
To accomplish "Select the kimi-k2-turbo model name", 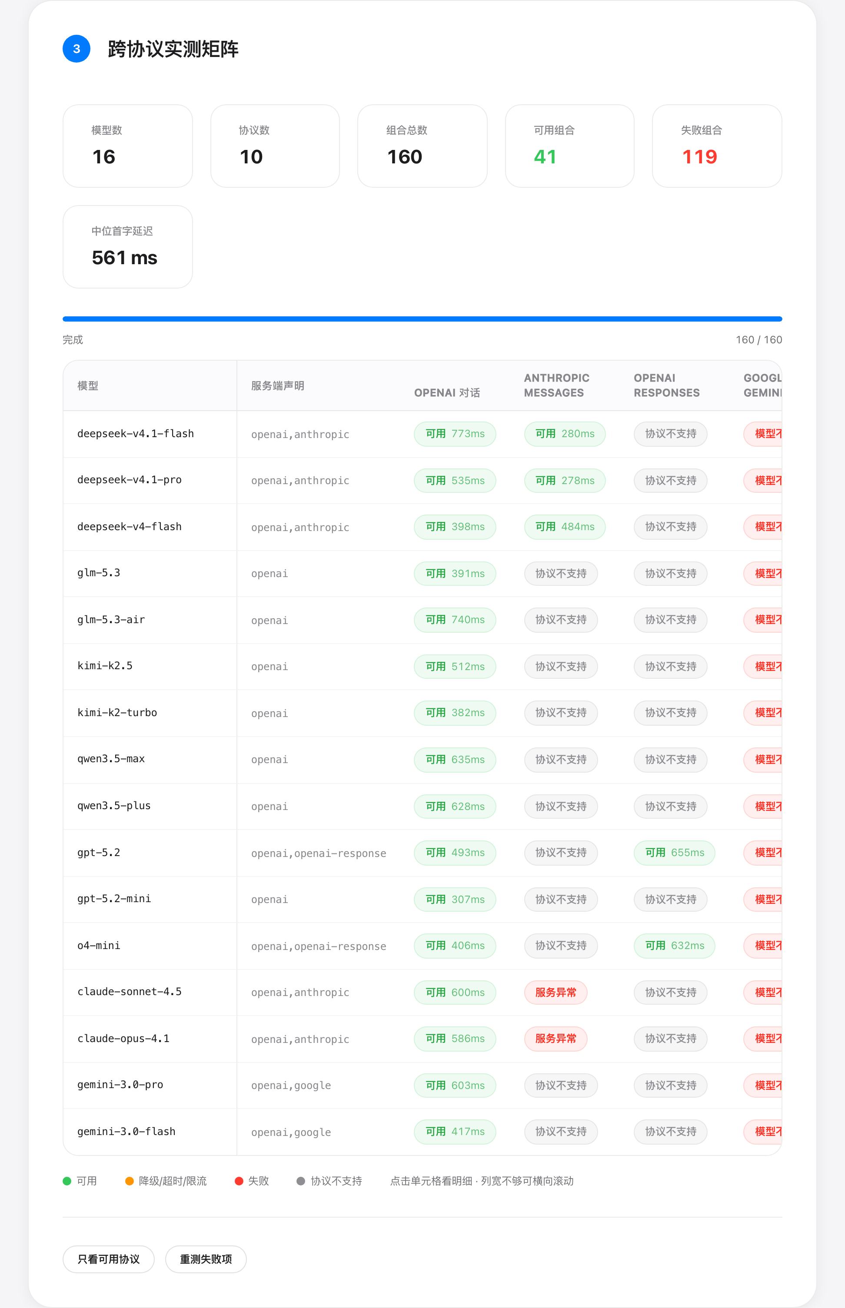I will click(x=117, y=713).
